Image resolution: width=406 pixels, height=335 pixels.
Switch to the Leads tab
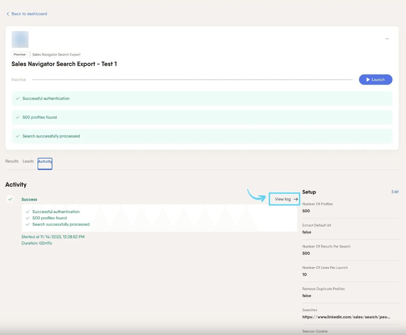(x=28, y=161)
